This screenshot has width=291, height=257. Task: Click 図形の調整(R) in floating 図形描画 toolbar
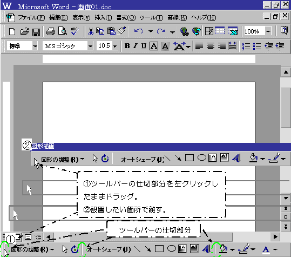pyautogui.click(x=63, y=160)
